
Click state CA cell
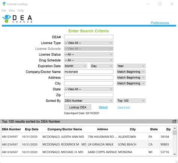(x=154, y=144)
